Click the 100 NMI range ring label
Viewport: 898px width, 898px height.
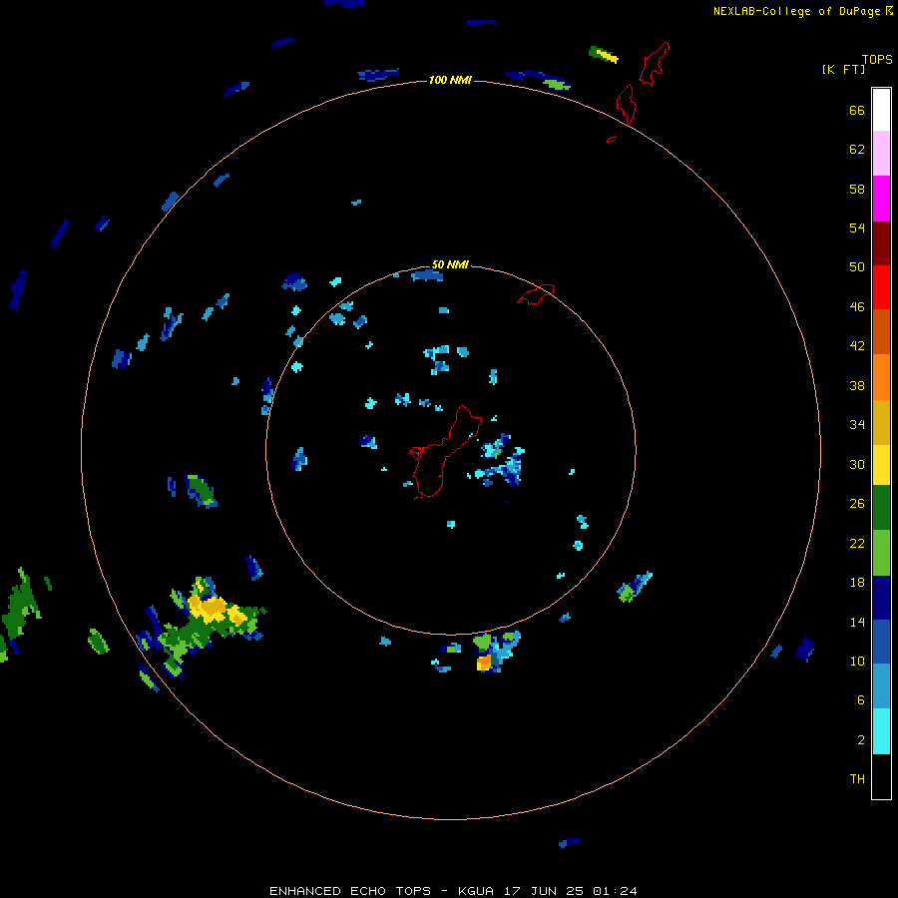coord(450,80)
